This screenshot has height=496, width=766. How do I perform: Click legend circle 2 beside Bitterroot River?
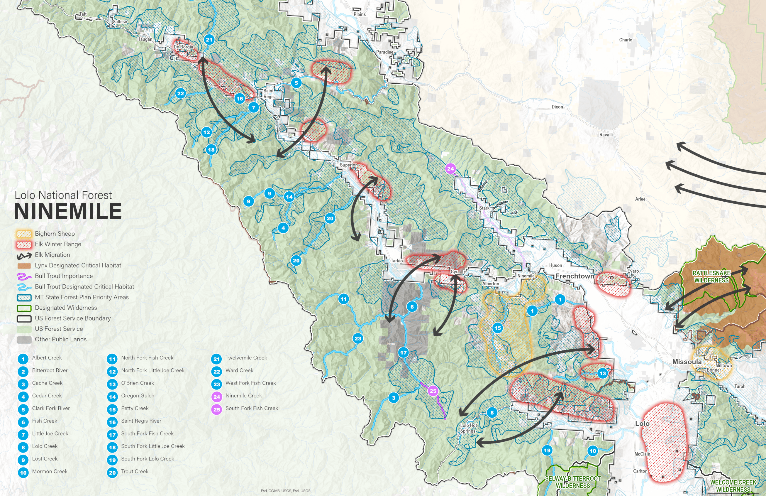(x=23, y=372)
